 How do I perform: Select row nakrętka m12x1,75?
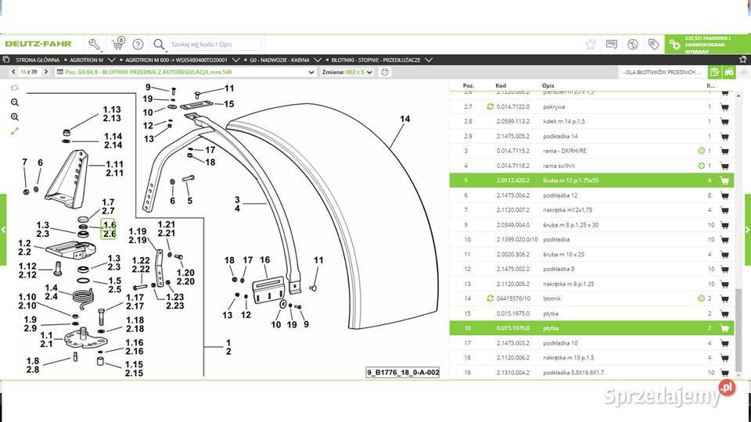pyautogui.click(x=591, y=210)
